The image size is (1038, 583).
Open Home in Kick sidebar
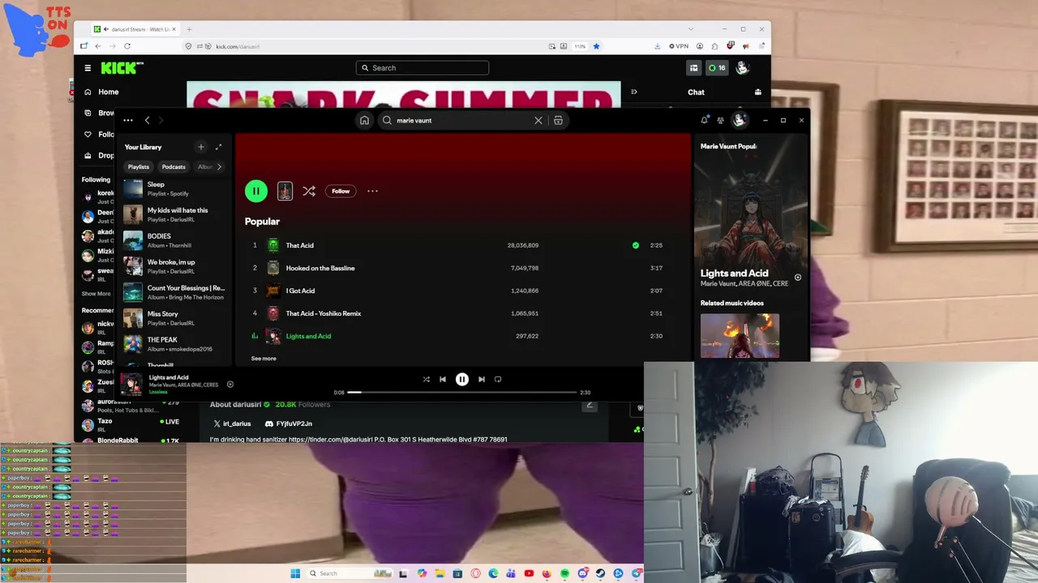pos(101,92)
